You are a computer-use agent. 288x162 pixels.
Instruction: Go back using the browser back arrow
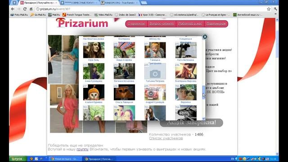click(x=13, y=9)
